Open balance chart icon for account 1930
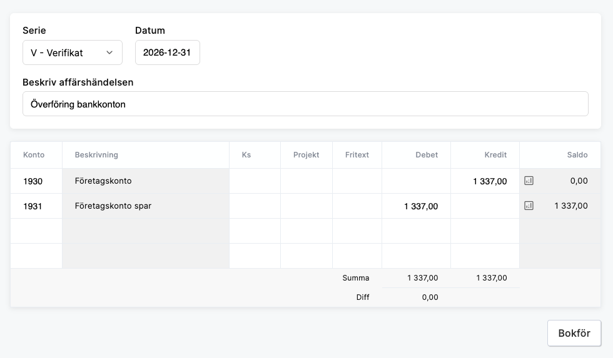 tap(529, 181)
